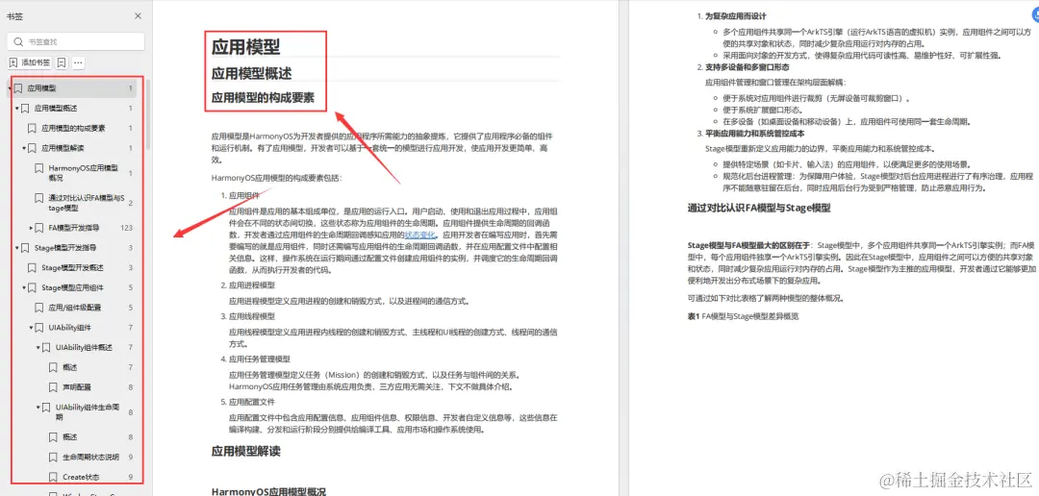This screenshot has width=1039, height=496.
Task: Click the bookmark icon of 应用模型概述 row
Action: pos(25,108)
